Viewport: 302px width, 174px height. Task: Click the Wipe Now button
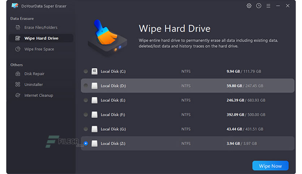click(270, 166)
